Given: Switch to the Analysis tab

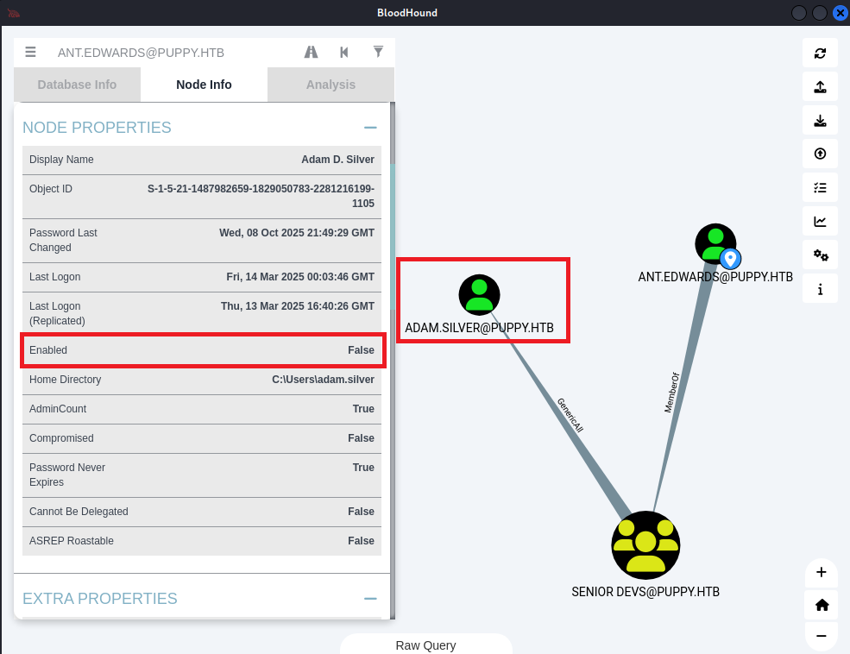Looking at the screenshot, I should [x=331, y=85].
